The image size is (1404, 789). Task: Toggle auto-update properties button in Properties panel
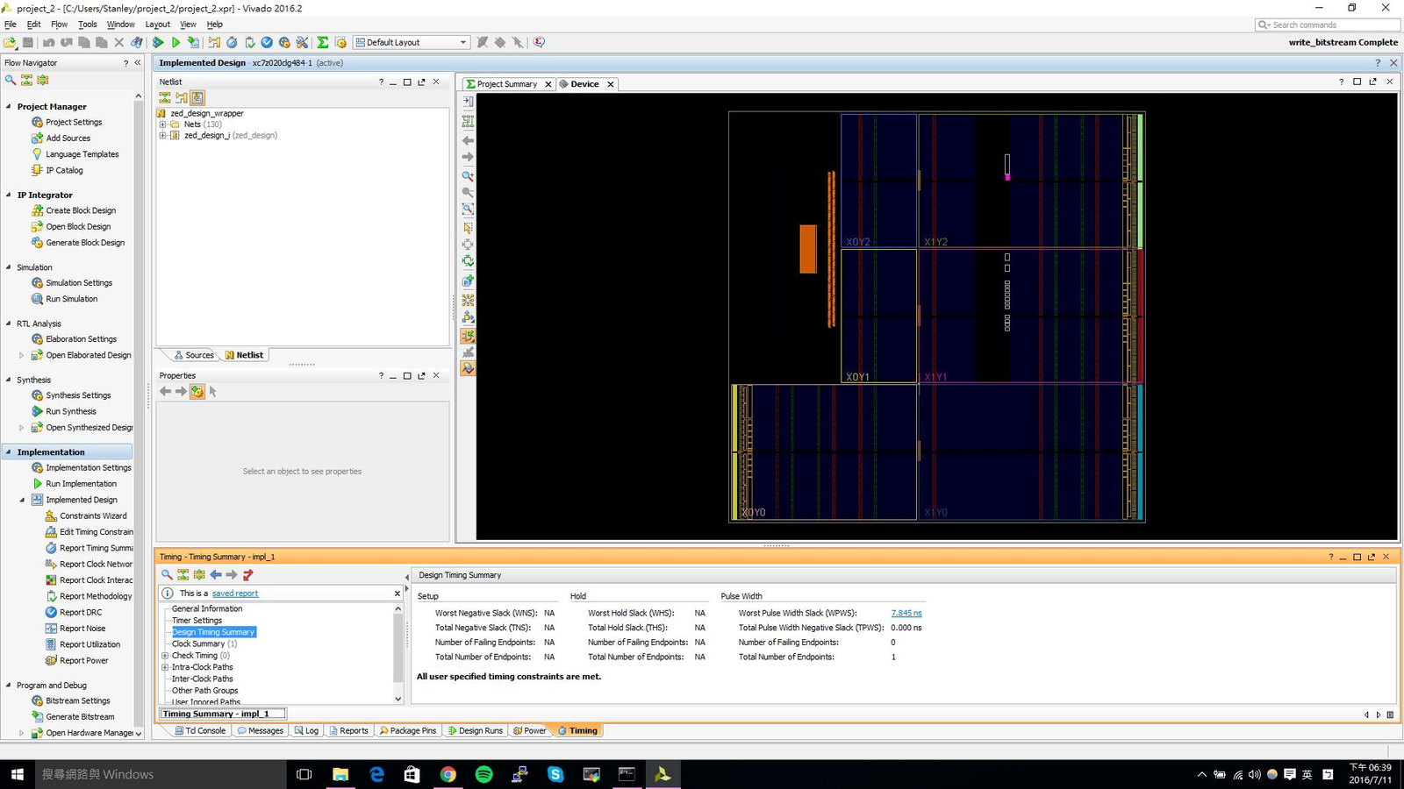point(197,392)
